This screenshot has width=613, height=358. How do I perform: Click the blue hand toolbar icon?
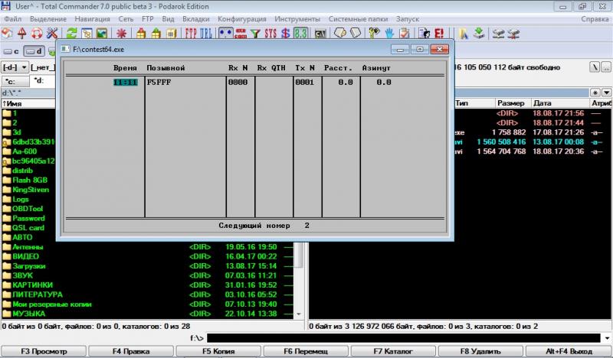pyautogui.click(x=388, y=34)
